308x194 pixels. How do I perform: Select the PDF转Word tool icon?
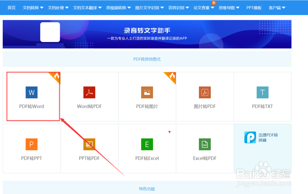32,93
